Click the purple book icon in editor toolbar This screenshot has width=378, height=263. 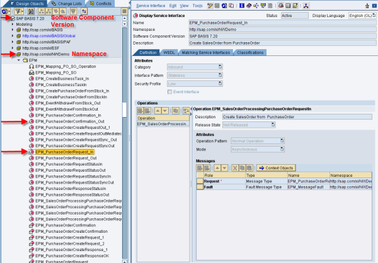249,6
